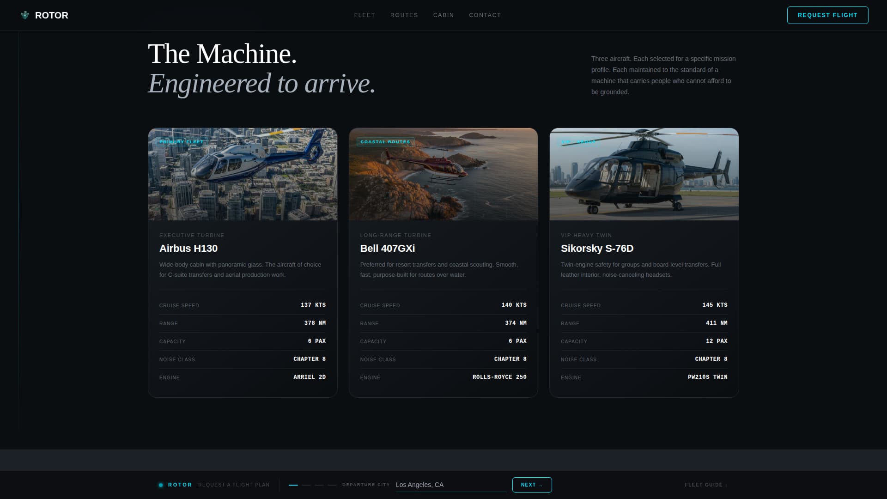Select the Sikorsky S-76D title

(x=597, y=249)
